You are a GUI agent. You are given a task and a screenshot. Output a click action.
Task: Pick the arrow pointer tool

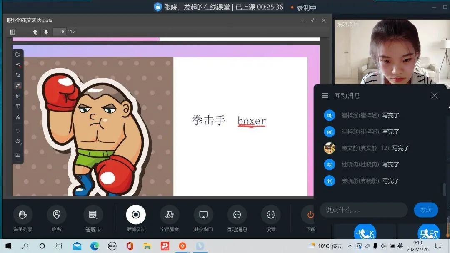coord(18,75)
